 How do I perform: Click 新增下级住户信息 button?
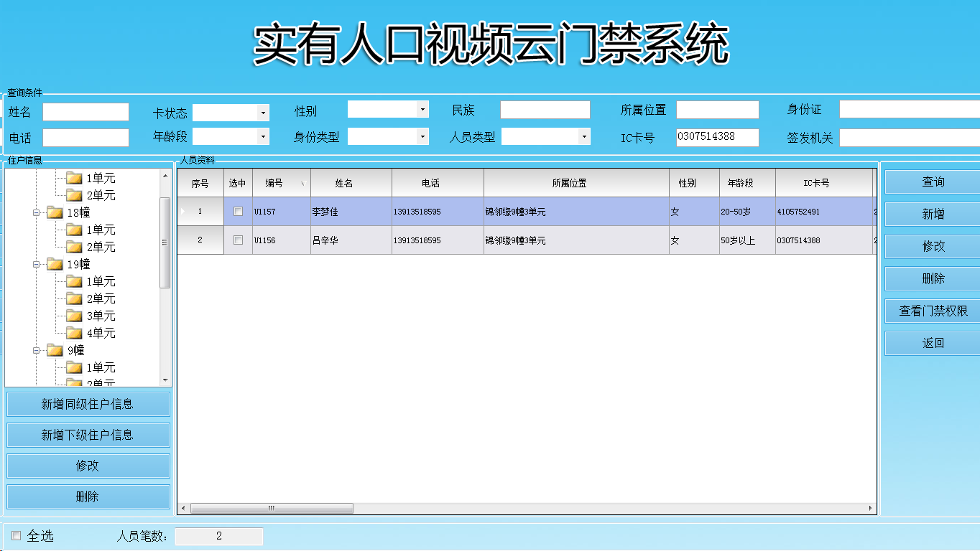(x=88, y=435)
